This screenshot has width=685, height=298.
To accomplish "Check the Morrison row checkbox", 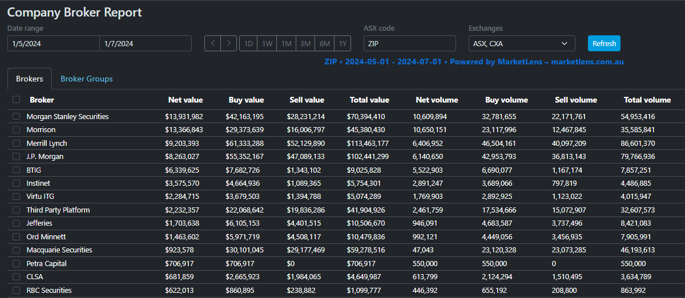I will (x=16, y=130).
